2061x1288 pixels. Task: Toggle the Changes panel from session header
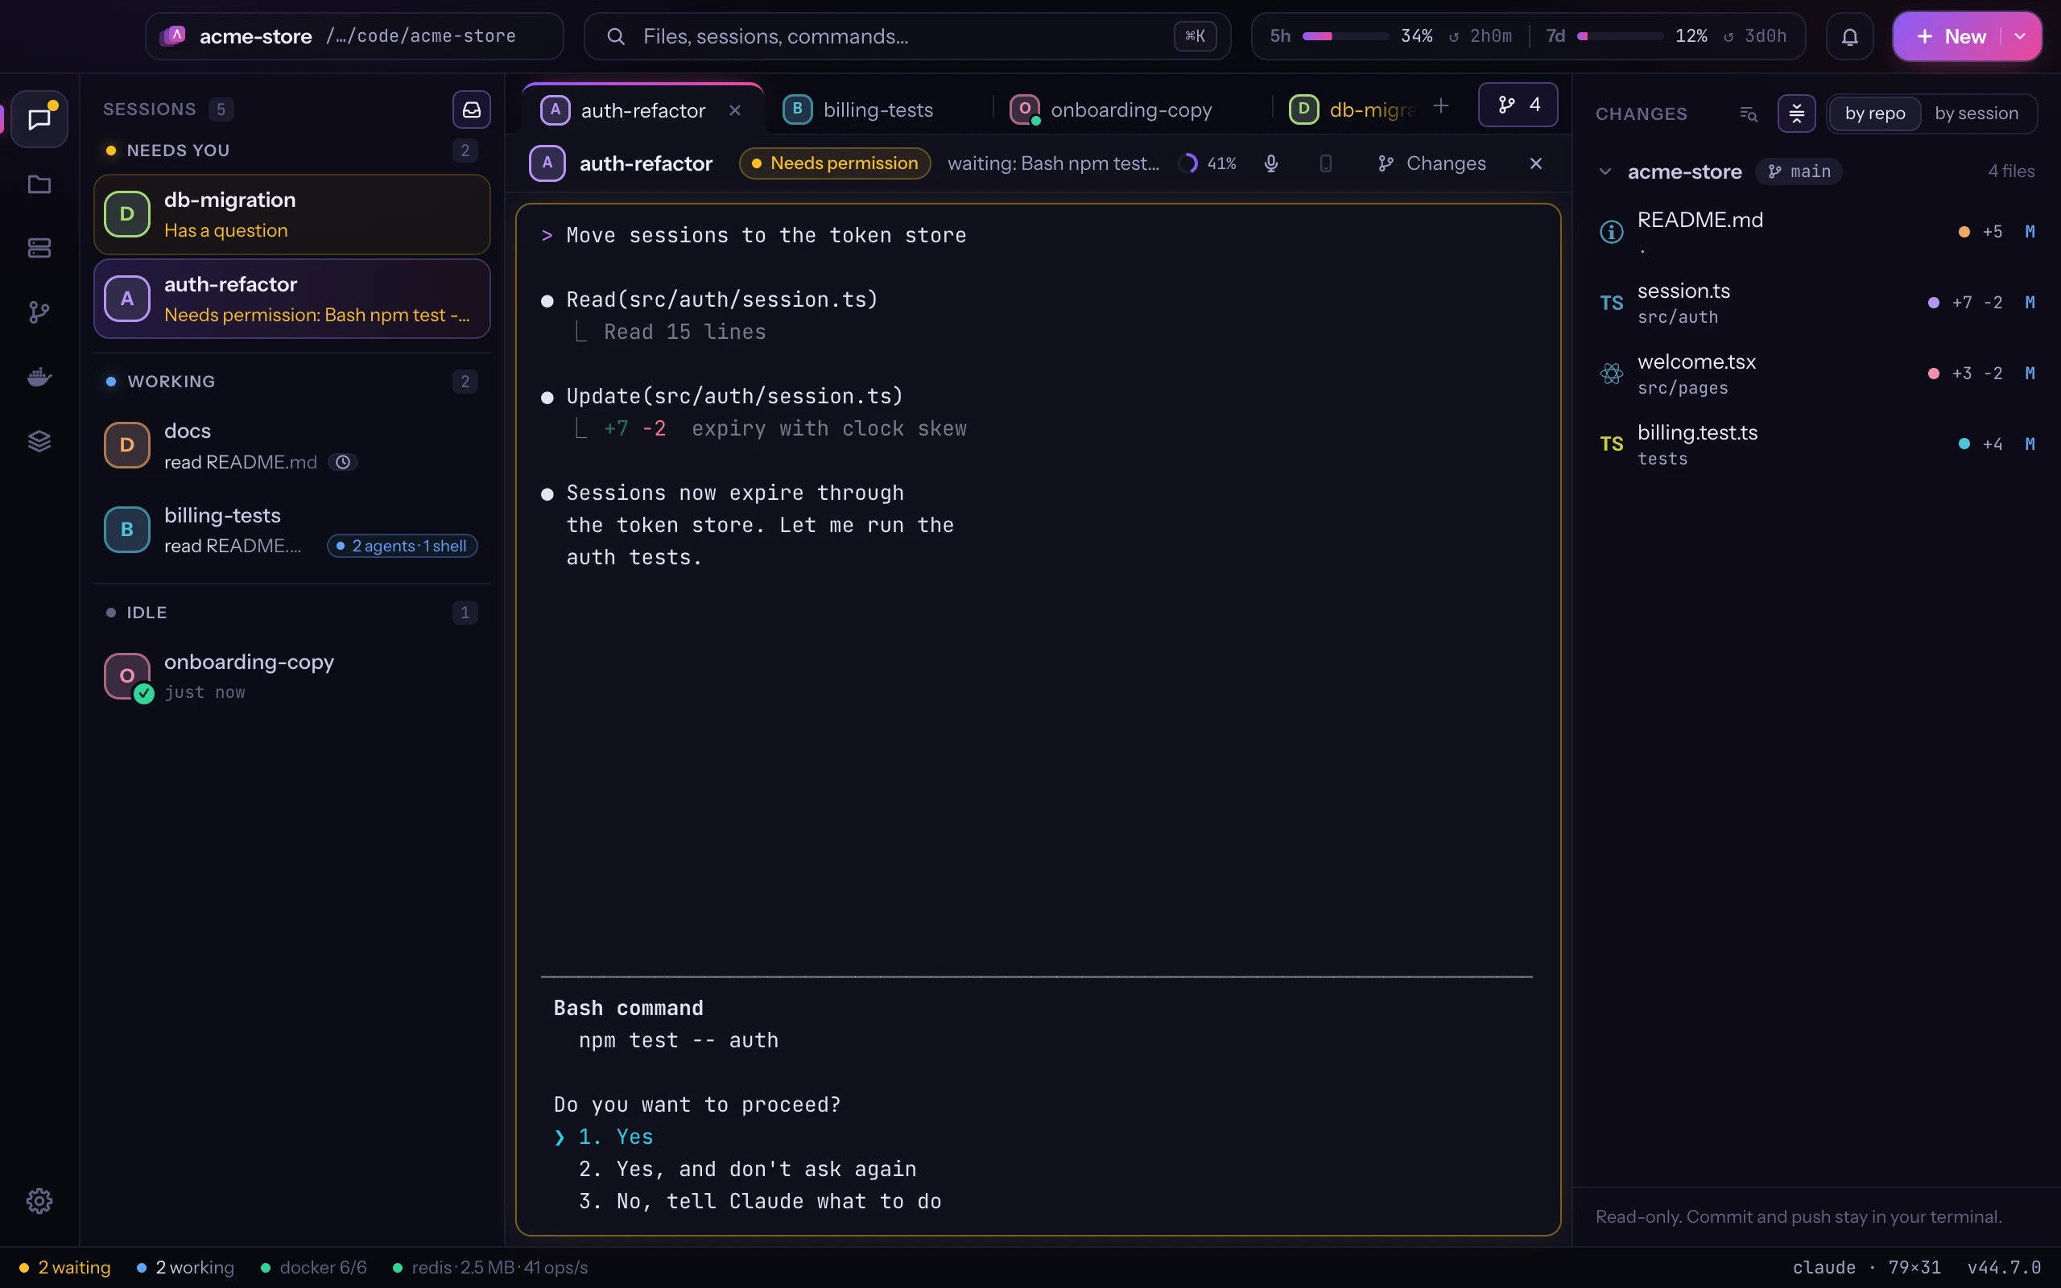point(1431,163)
